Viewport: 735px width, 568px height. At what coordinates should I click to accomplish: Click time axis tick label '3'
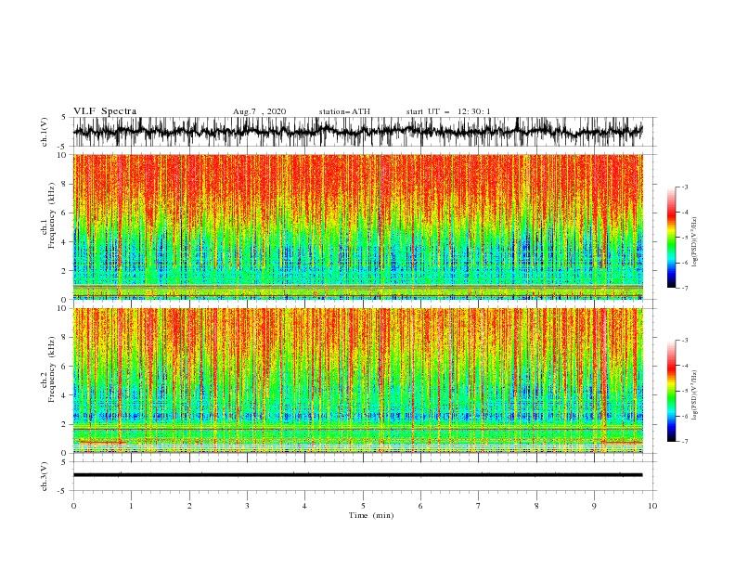(247, 506)
